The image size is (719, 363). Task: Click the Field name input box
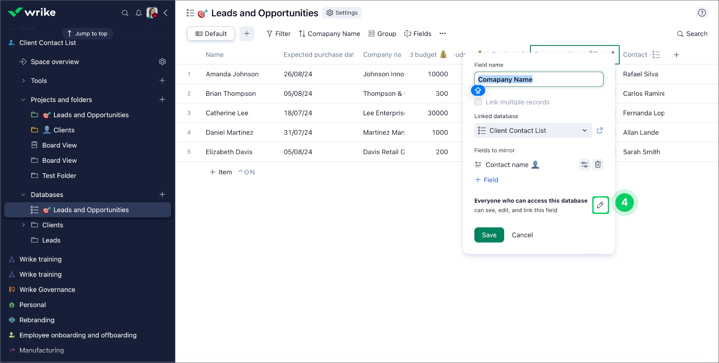538,79
